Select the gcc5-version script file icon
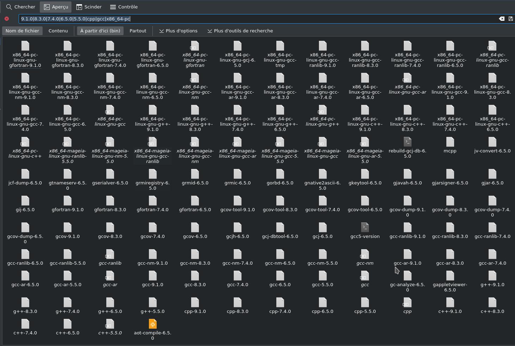The width and height of the screenshot is (515, 346). pyautogui.click(x=365, y=227)
